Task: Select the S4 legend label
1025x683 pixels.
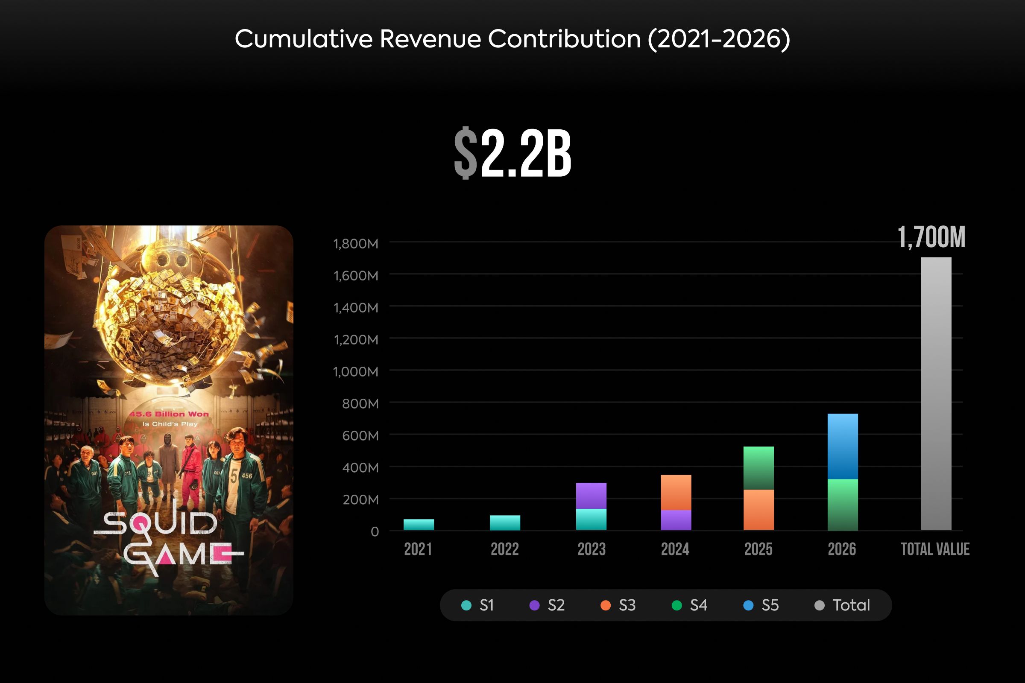Action: [x=699, y=605]
